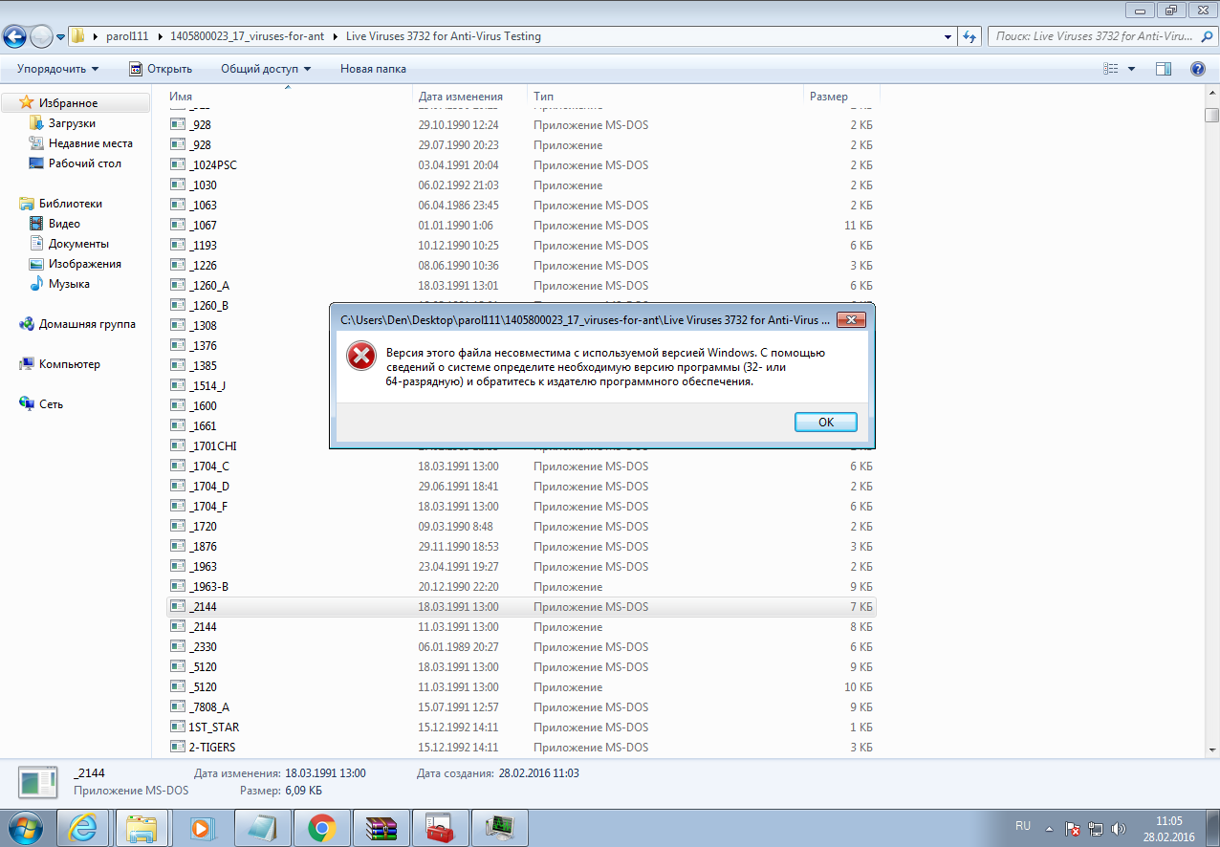
Task: Select Сеть in the navigation pane
Action: pos(51,404)
